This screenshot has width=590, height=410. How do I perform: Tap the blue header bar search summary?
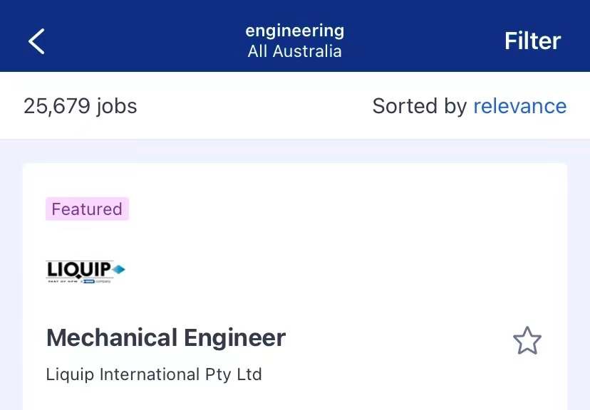click(294, 41)
